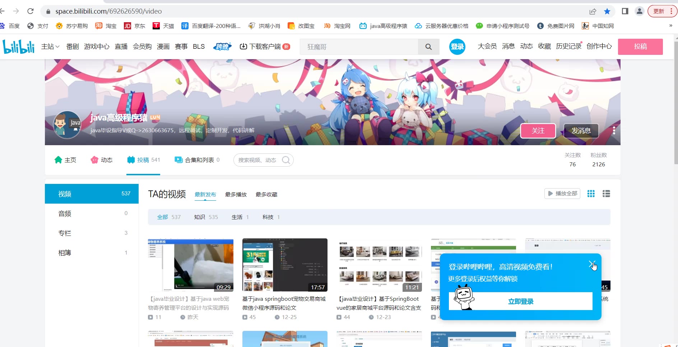The width and height of the screenshot is (678, 347).
Task: Filter by 科技 category
Action: pyautogui.click(x=271, y=217)
